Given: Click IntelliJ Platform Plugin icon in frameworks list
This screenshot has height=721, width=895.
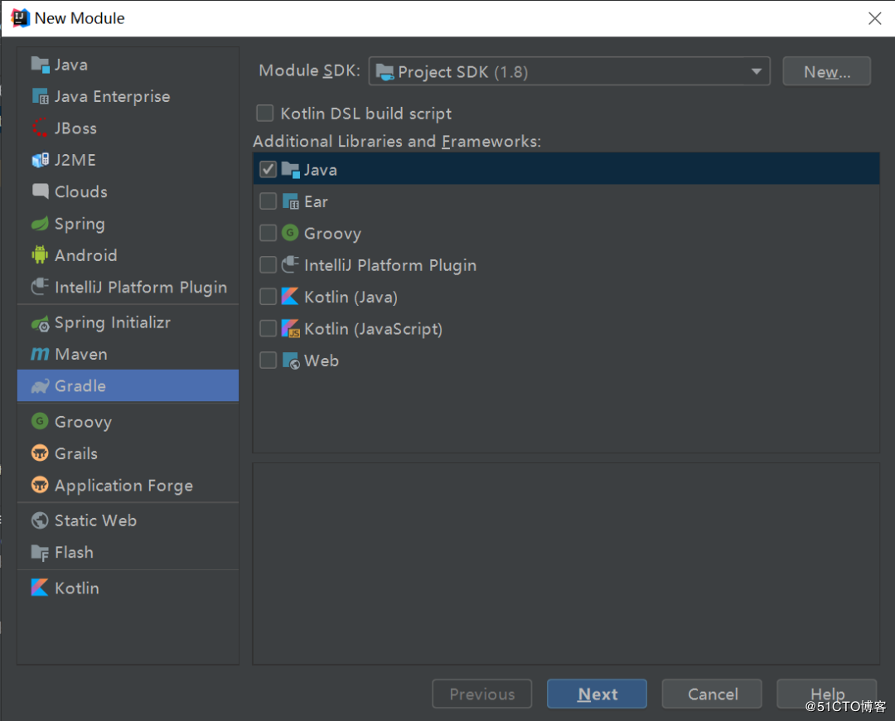Looking at the screenshot, I should click(x=291, y=264).
